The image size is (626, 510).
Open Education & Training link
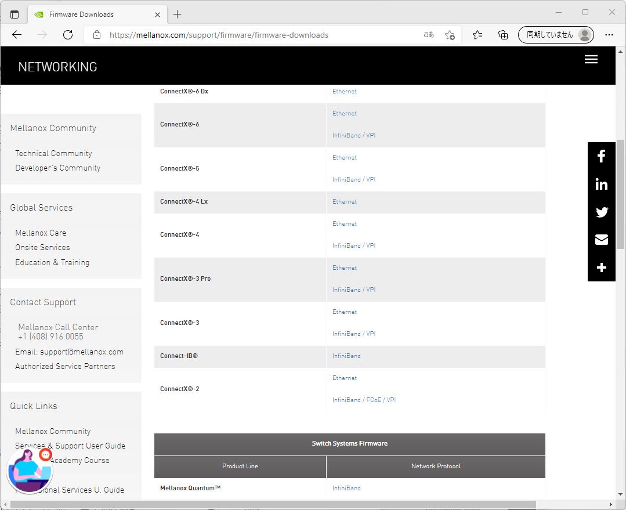[52, 262]
